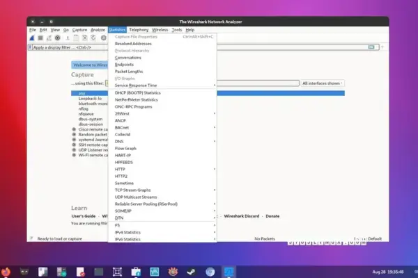Select UDP Multicast Streams entry
The width and height of the screenshot is (418, 278).
[x=162, y=197]
